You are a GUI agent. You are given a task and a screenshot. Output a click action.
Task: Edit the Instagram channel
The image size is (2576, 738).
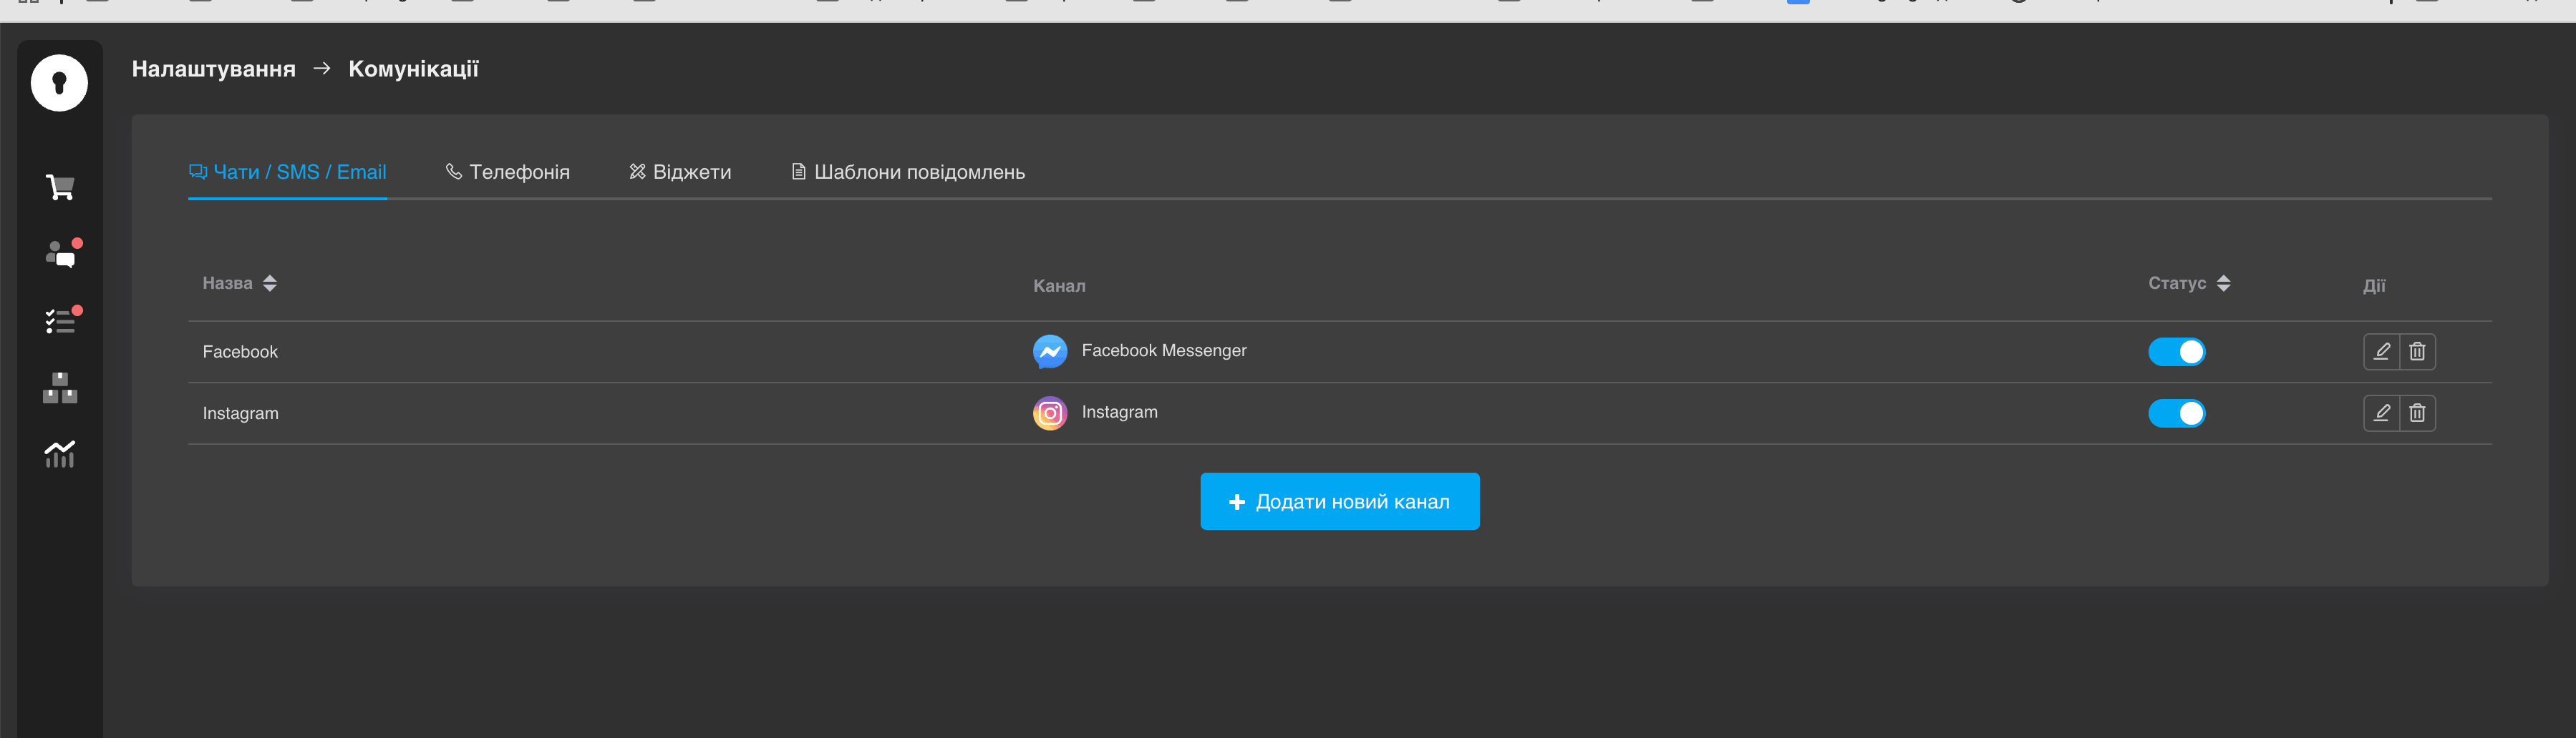2383,413
